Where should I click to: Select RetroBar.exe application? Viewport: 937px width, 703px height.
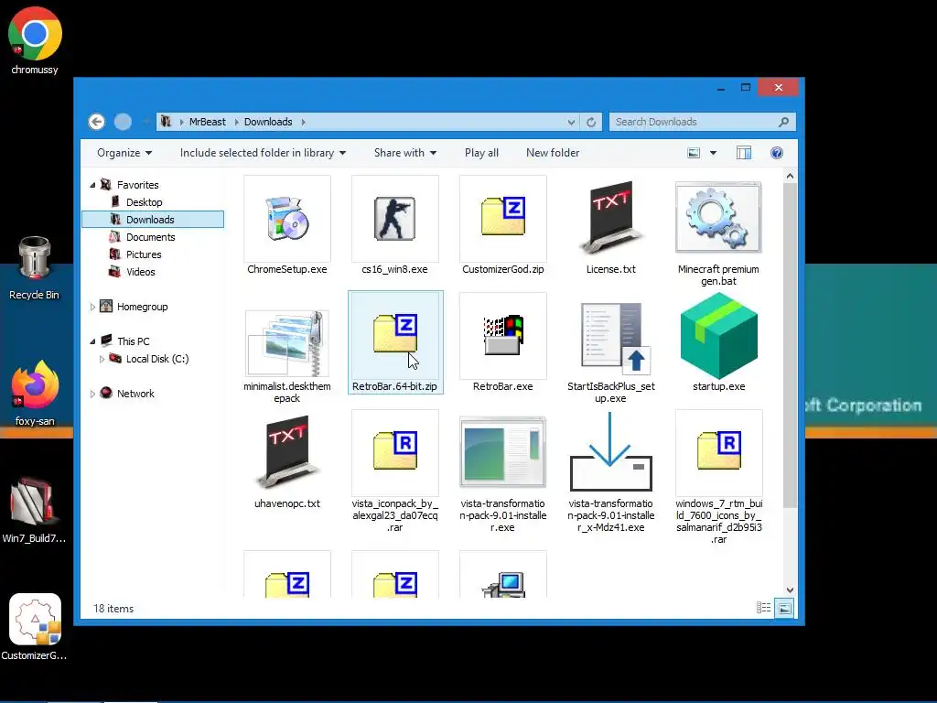click(x=502, y=336)
